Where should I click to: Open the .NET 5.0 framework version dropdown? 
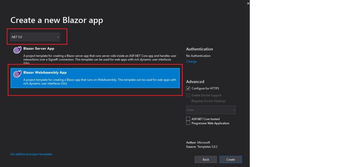35,37
